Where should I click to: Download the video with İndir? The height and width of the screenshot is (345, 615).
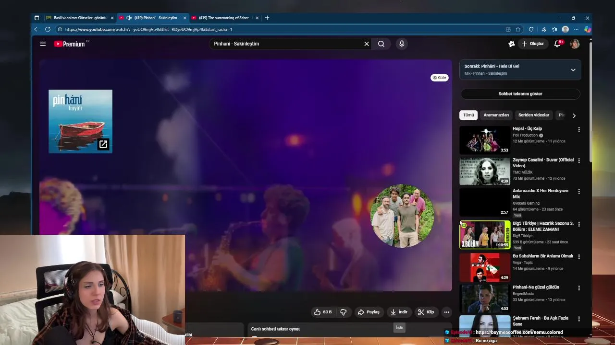click(399, 312)
